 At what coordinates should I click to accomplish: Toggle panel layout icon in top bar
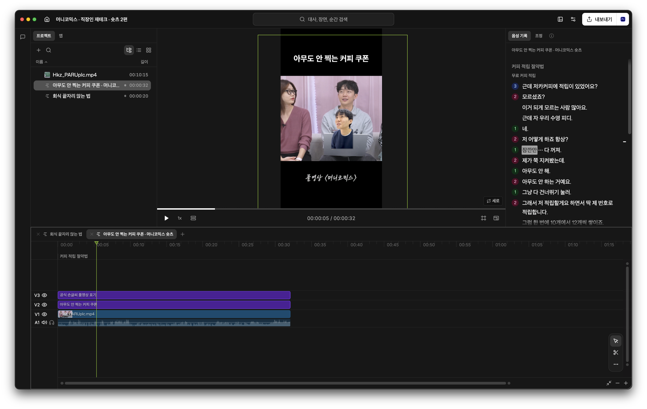[x=560, y=19]
